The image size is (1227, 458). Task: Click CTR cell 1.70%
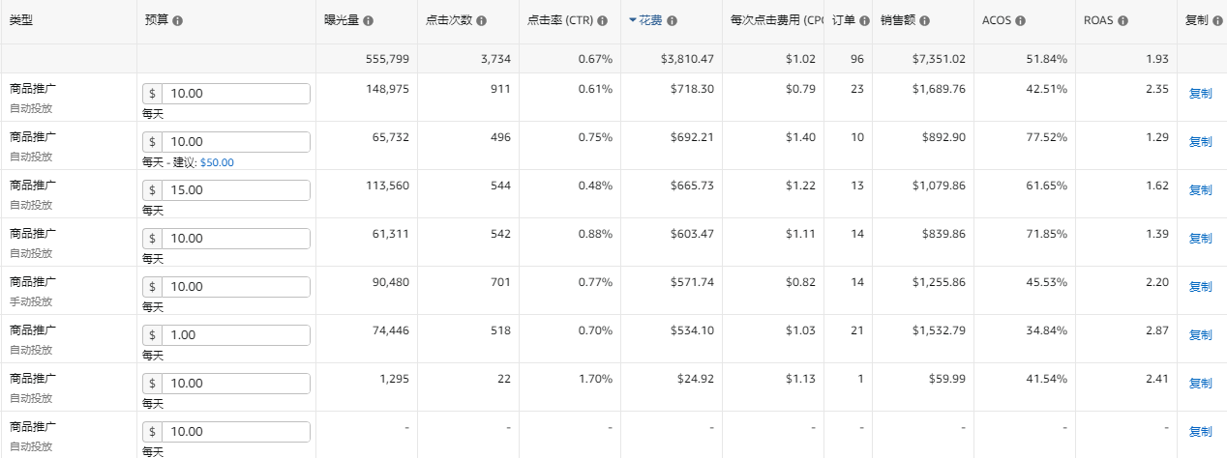pos(594,379)
